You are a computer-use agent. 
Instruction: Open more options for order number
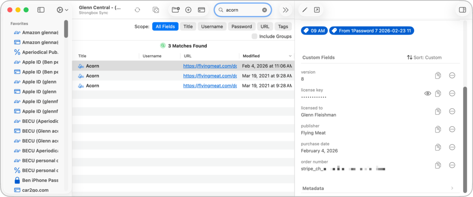click(x=452, y=165)
